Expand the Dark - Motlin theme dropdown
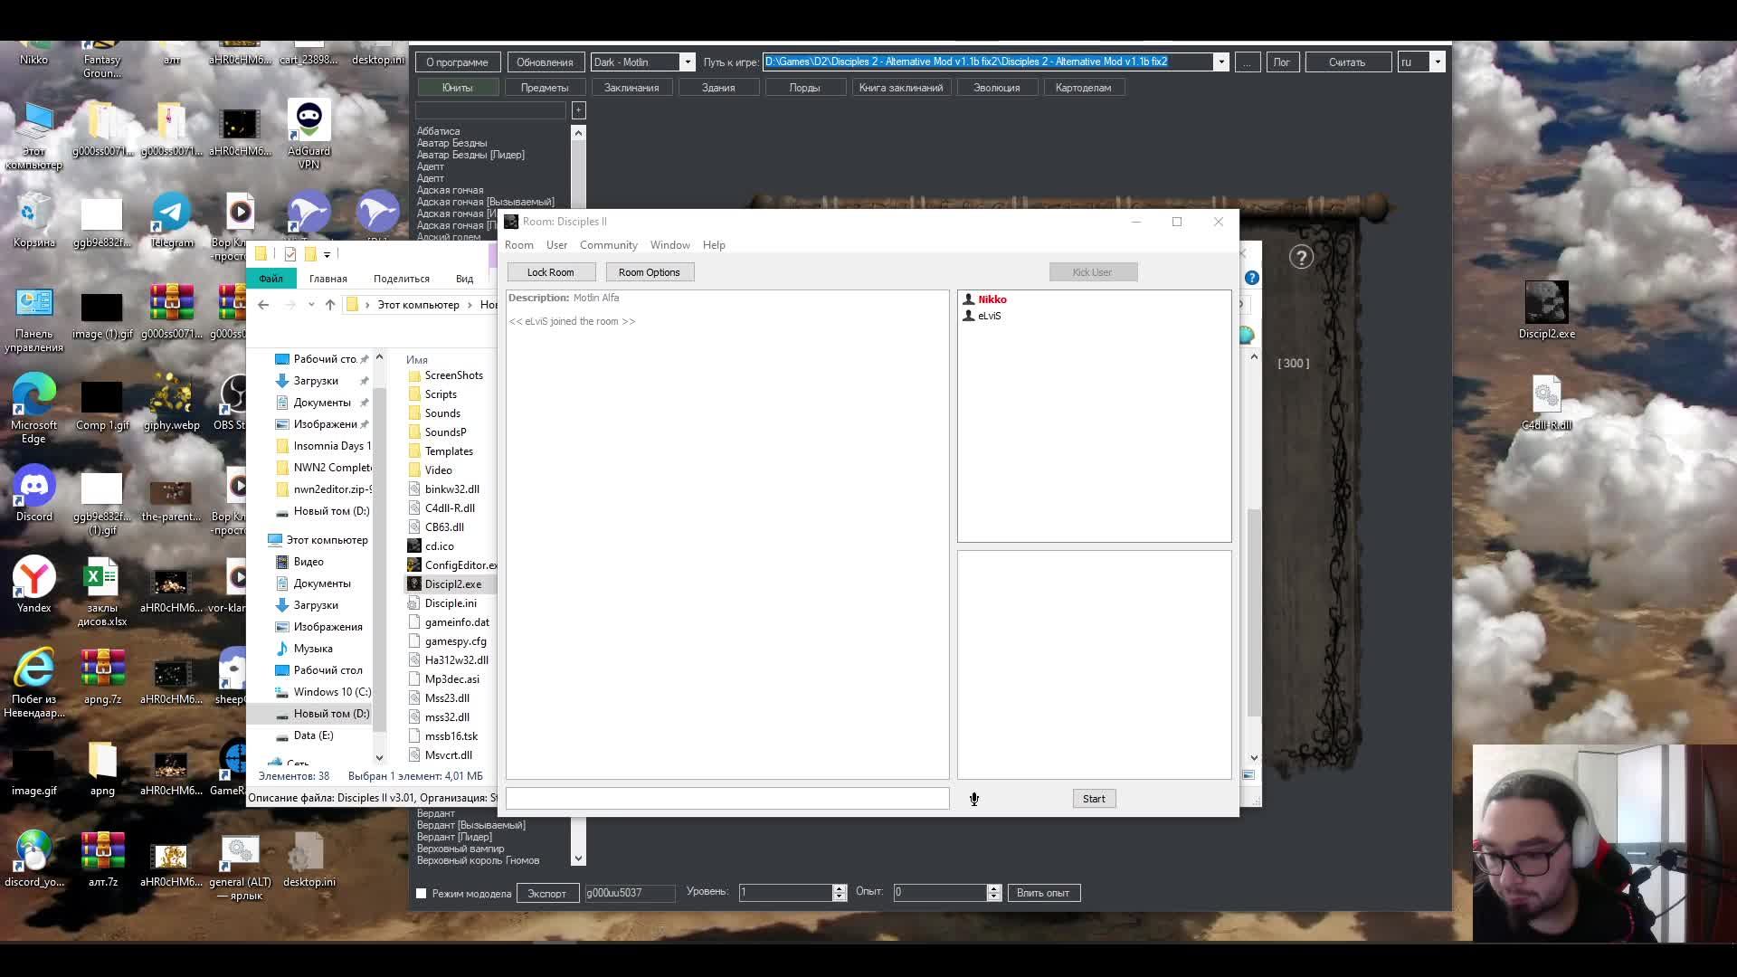 tap(687, 62)
